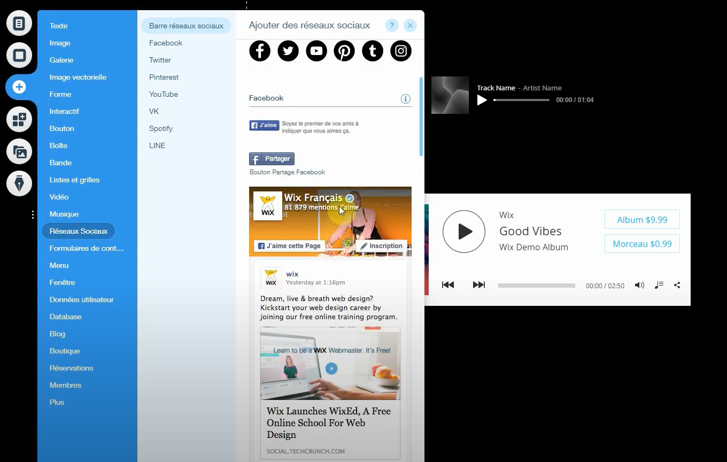Image resolution: width=727 pixels, height=462 pixels.
Task: Select Plus category
Action: pyautogui.click(x=57, y=402)
